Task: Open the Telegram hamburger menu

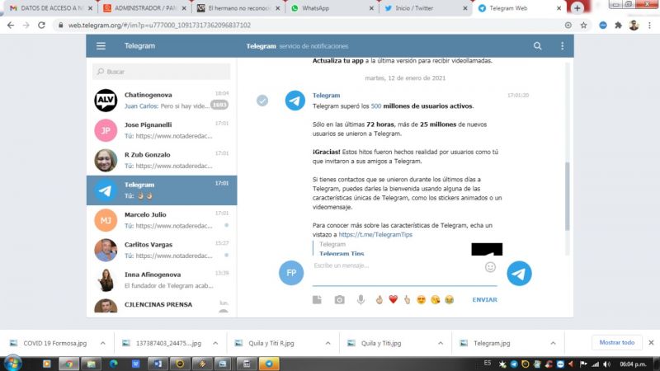Action: point(101,46)
